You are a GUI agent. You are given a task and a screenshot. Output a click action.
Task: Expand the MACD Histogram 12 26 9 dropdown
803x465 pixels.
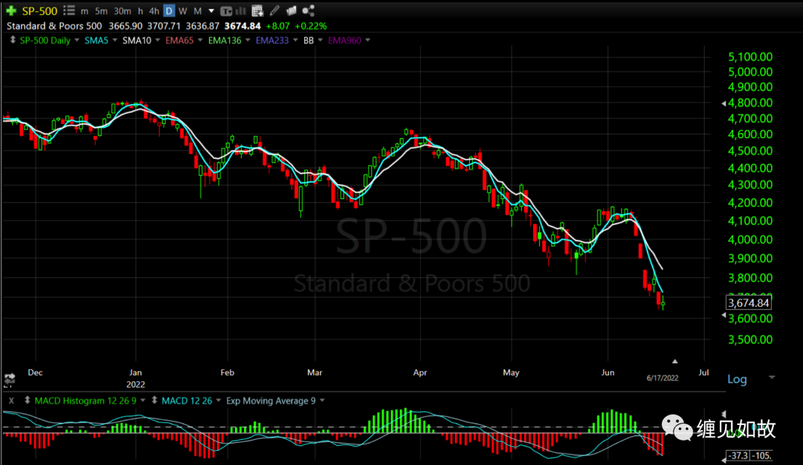(143, 400)
